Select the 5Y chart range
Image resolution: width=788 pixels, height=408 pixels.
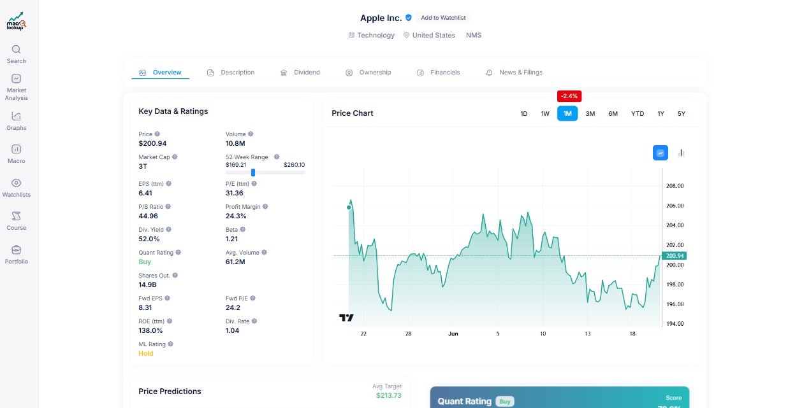coord(682,114)
